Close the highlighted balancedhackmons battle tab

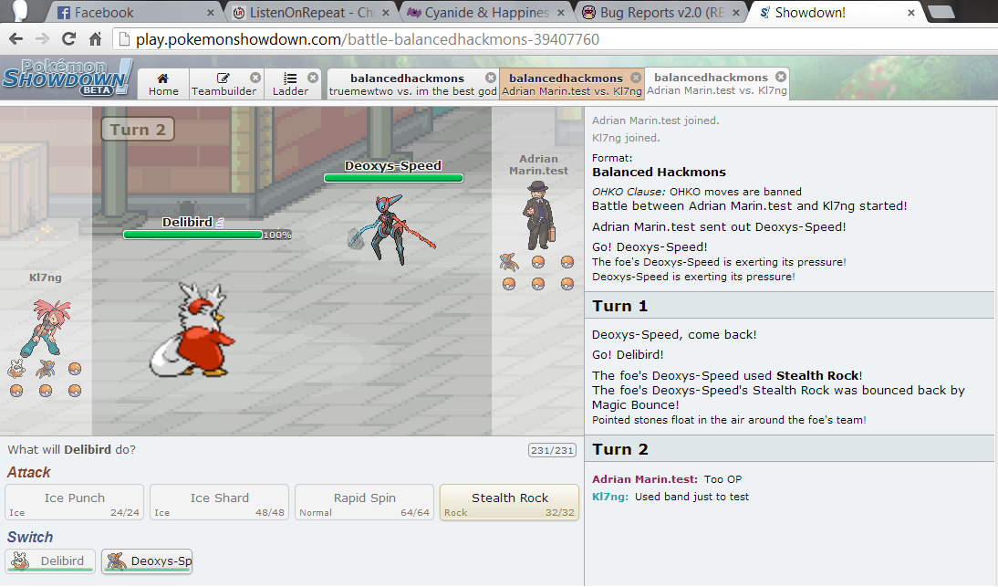636,77
